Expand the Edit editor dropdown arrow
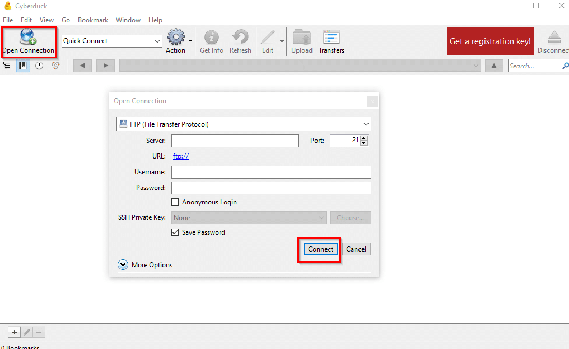569x349 pixels. coord(282,41)
